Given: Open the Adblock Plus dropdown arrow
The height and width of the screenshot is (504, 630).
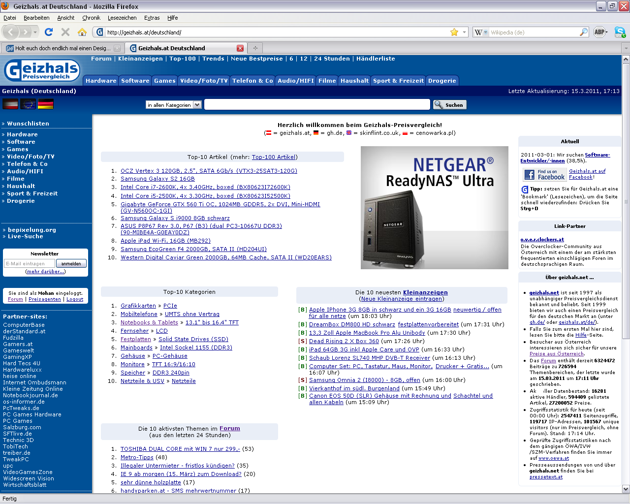Looking at the screenshot, I should point(607,32).
